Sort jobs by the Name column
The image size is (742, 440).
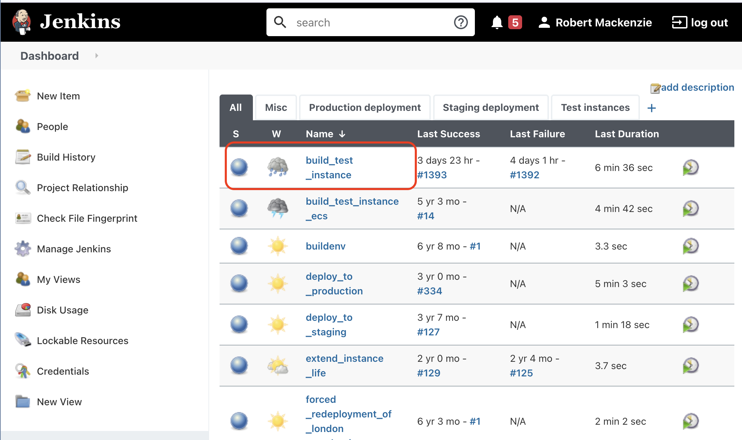[x=325, y=134]
